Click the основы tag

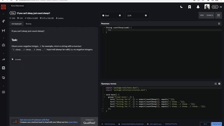tap(18, 59)
